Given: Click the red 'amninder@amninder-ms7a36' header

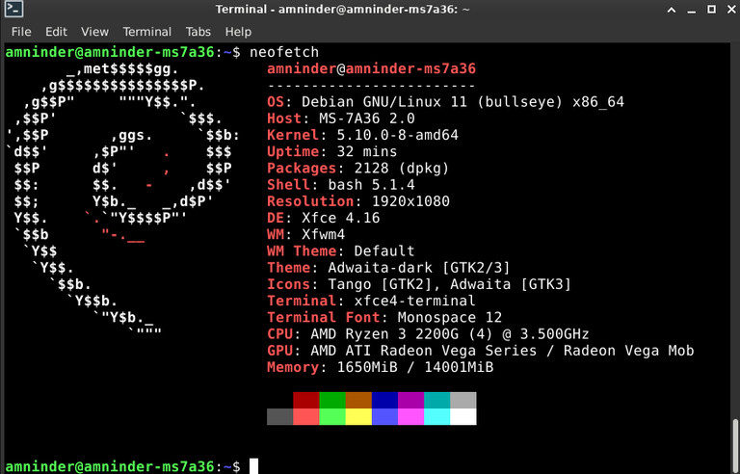Looking at the screenshot, I should [x=371, y=69].
